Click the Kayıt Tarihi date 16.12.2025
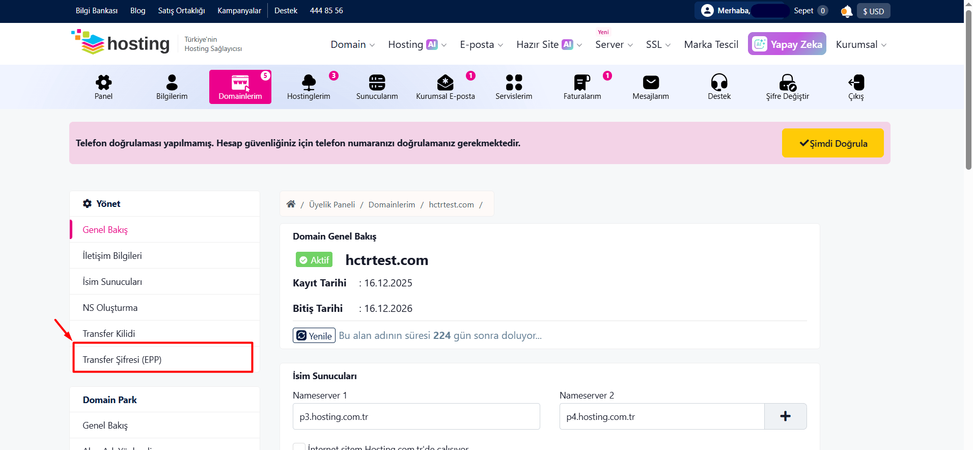Image resolution: width=973 pixels, height=450 pixels. 388,283
